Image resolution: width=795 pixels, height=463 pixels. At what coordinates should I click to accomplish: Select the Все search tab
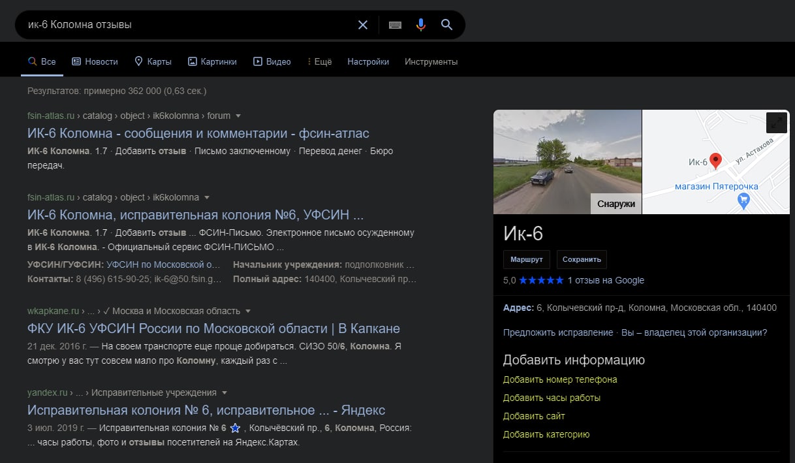coord(42,61)
